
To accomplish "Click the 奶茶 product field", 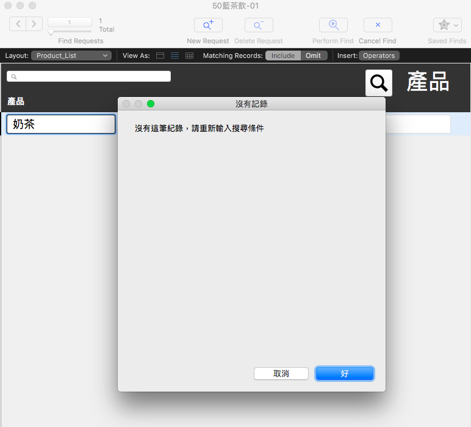I will 61,124.
